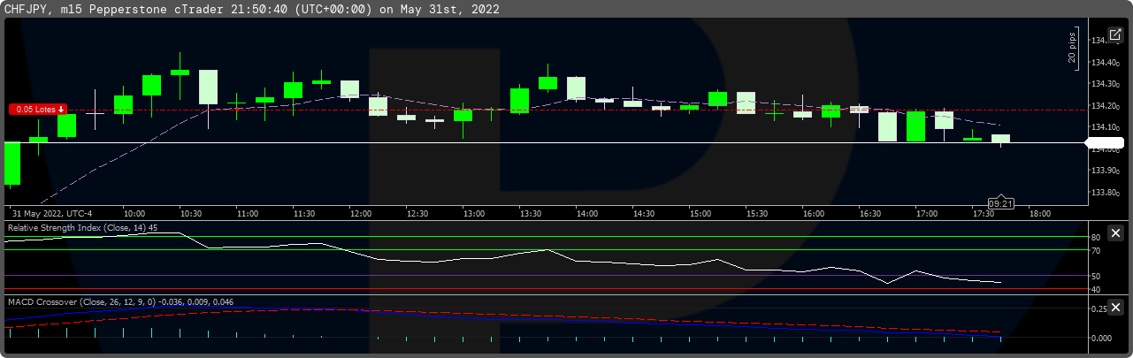Click the 80 level on the RSI scale
1133x358 pixels.
(x=1095, y=238)
